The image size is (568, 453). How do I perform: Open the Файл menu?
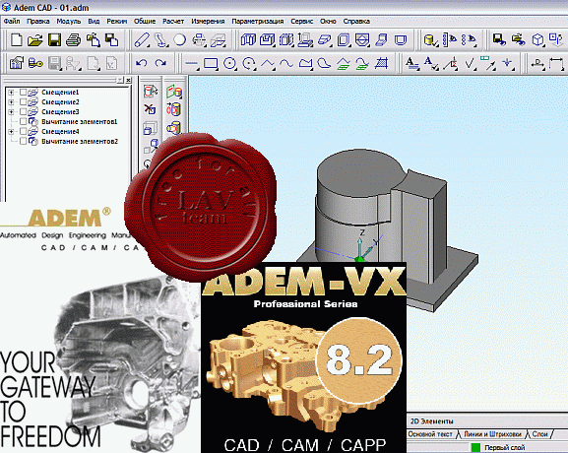click(x=12, y=21)
